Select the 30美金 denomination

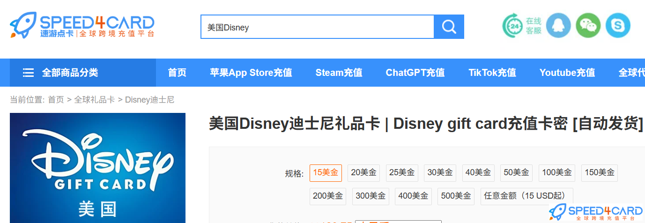(x=440, y=173)
